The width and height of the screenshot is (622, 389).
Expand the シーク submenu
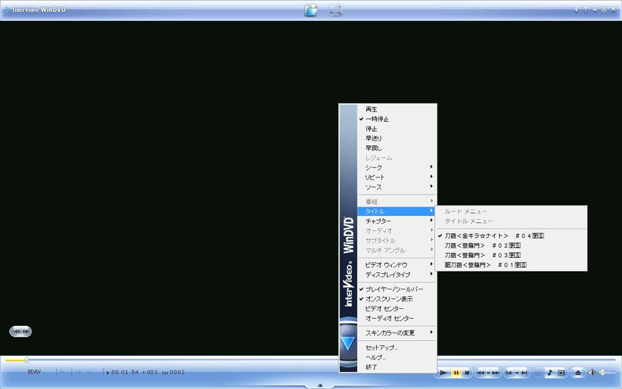397,168
